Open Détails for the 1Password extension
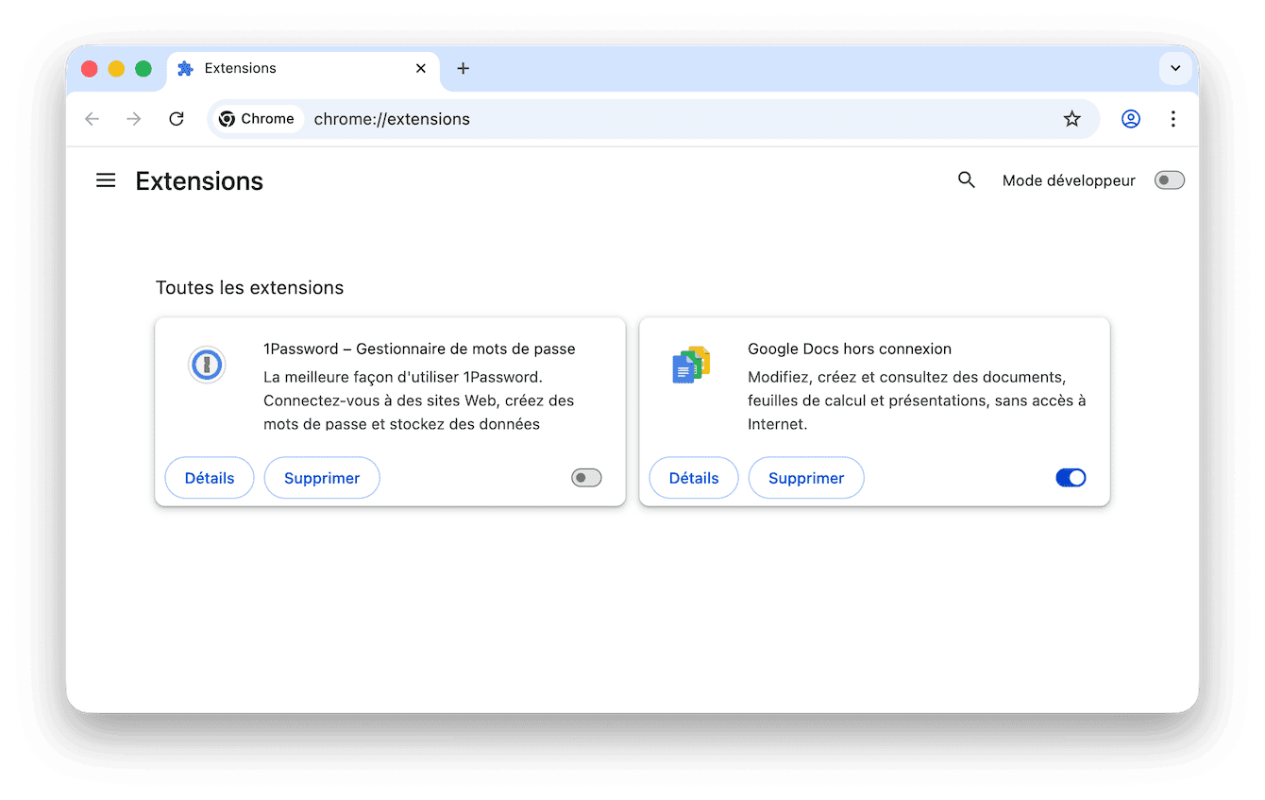The height and width of the screenshot is (800, 1265). coord(209,478)
